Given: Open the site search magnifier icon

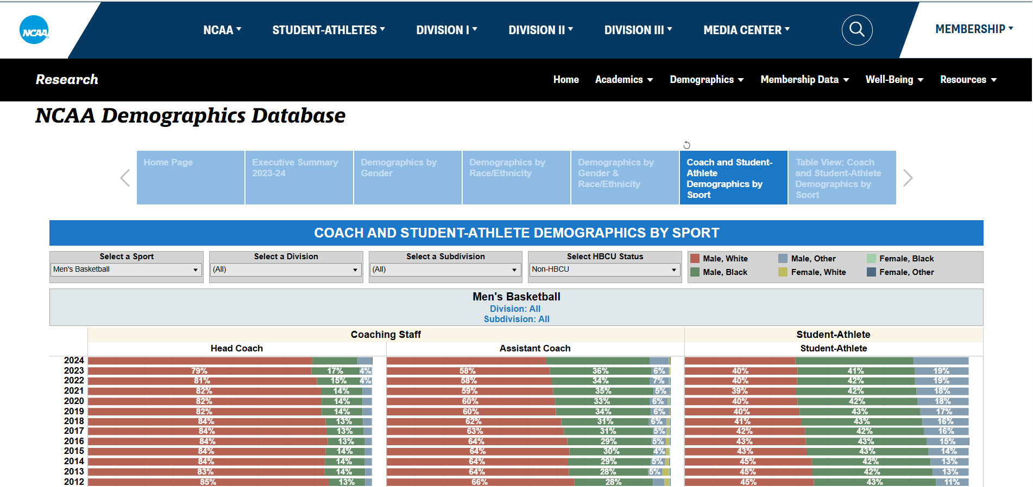Looking at the screenshot, I should tap(857, 30).
